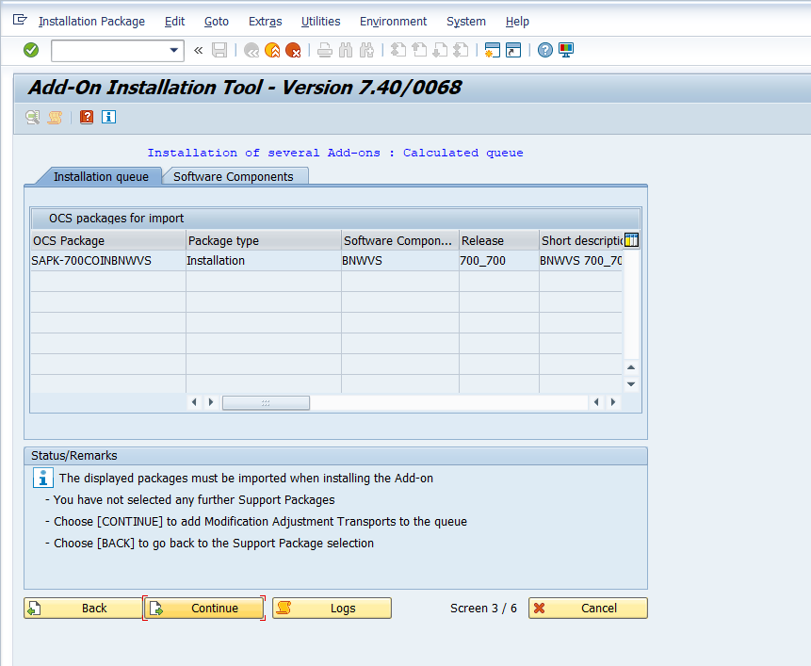Click the Exit icon in standard toolbar
Image resolution: width=811 pixels, height=666 pixels.
point(272,50)
